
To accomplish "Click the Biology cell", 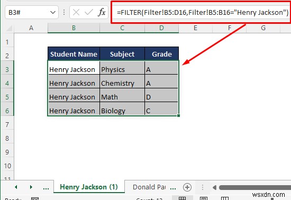I will coord(122,109).
